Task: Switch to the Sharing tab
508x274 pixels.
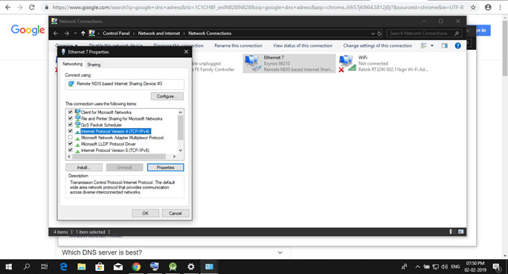Action: click(x=94, y=65)
